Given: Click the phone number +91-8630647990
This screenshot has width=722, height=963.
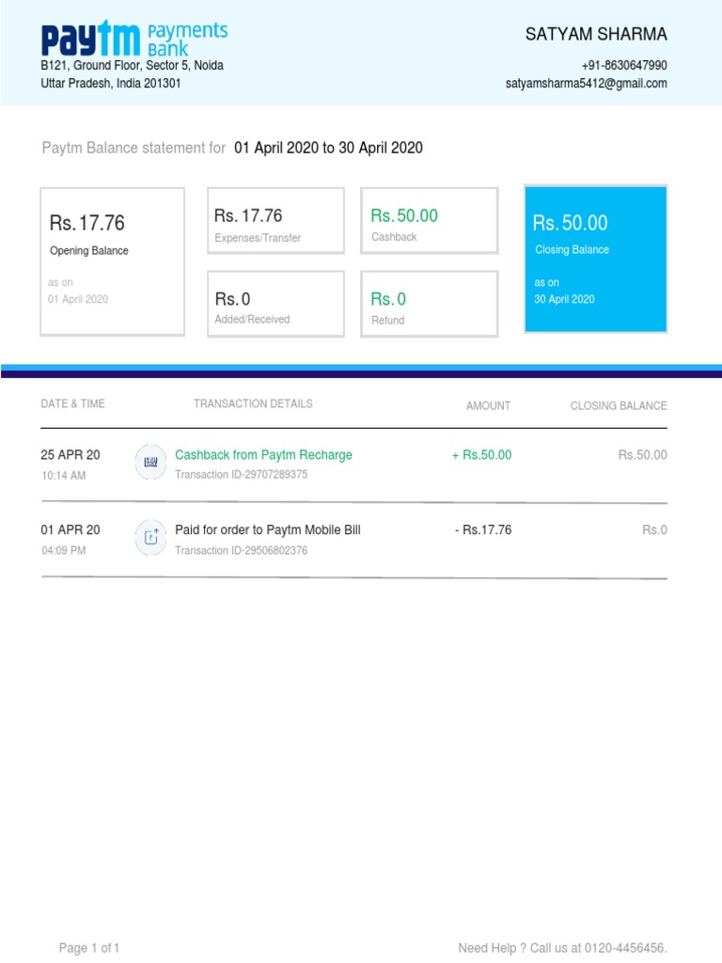Looking at the screenshot, I should (x=624, y=66).
